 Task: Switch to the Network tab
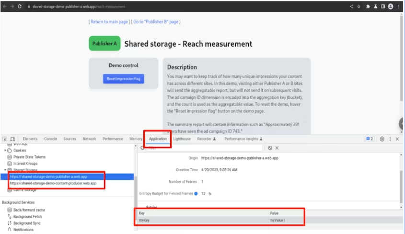[89, 139]
